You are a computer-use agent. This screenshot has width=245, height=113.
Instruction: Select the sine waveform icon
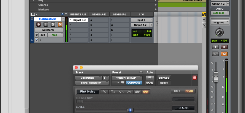[x=104, y=92]
